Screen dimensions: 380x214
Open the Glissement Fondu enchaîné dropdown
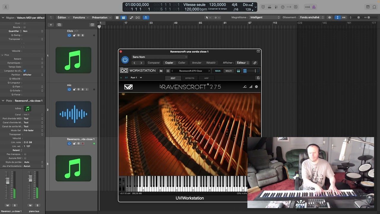point(311,17)
